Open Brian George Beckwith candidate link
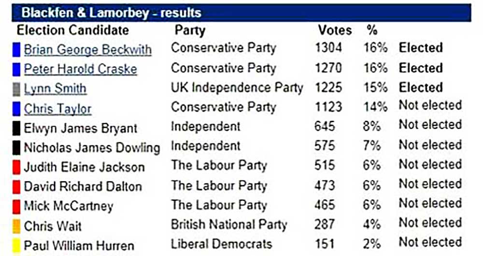The width and height of the screenshot is (483, 256). pyautogui.click(x=87, y=49)
